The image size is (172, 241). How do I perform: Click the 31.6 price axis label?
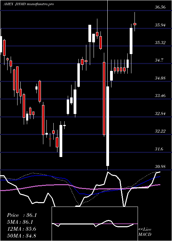159,149
